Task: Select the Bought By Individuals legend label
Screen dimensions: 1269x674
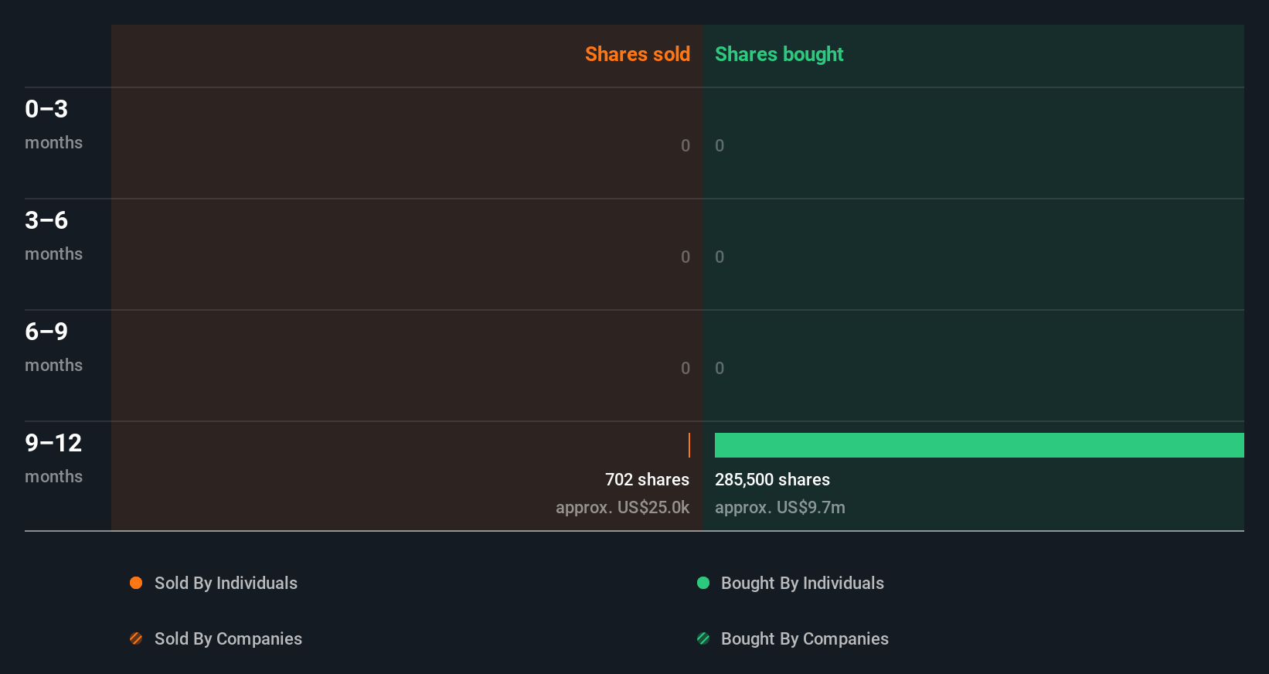Action: click(x=802, y=584)
